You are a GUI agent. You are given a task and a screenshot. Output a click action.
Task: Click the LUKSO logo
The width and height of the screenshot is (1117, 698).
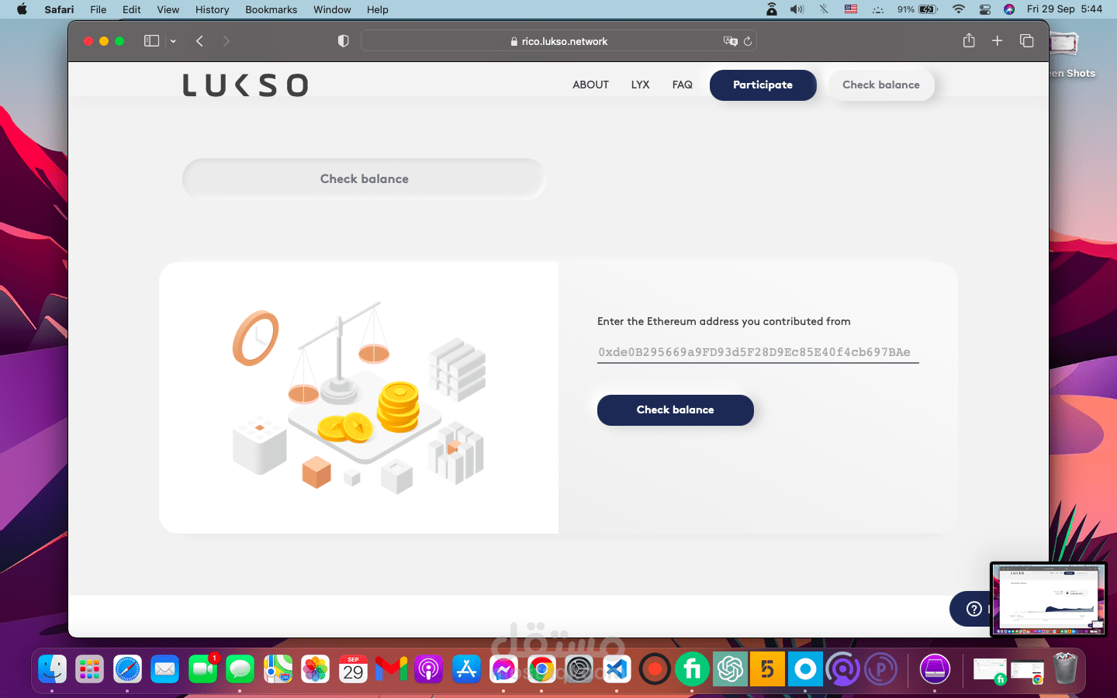click(x=245, y=85)
